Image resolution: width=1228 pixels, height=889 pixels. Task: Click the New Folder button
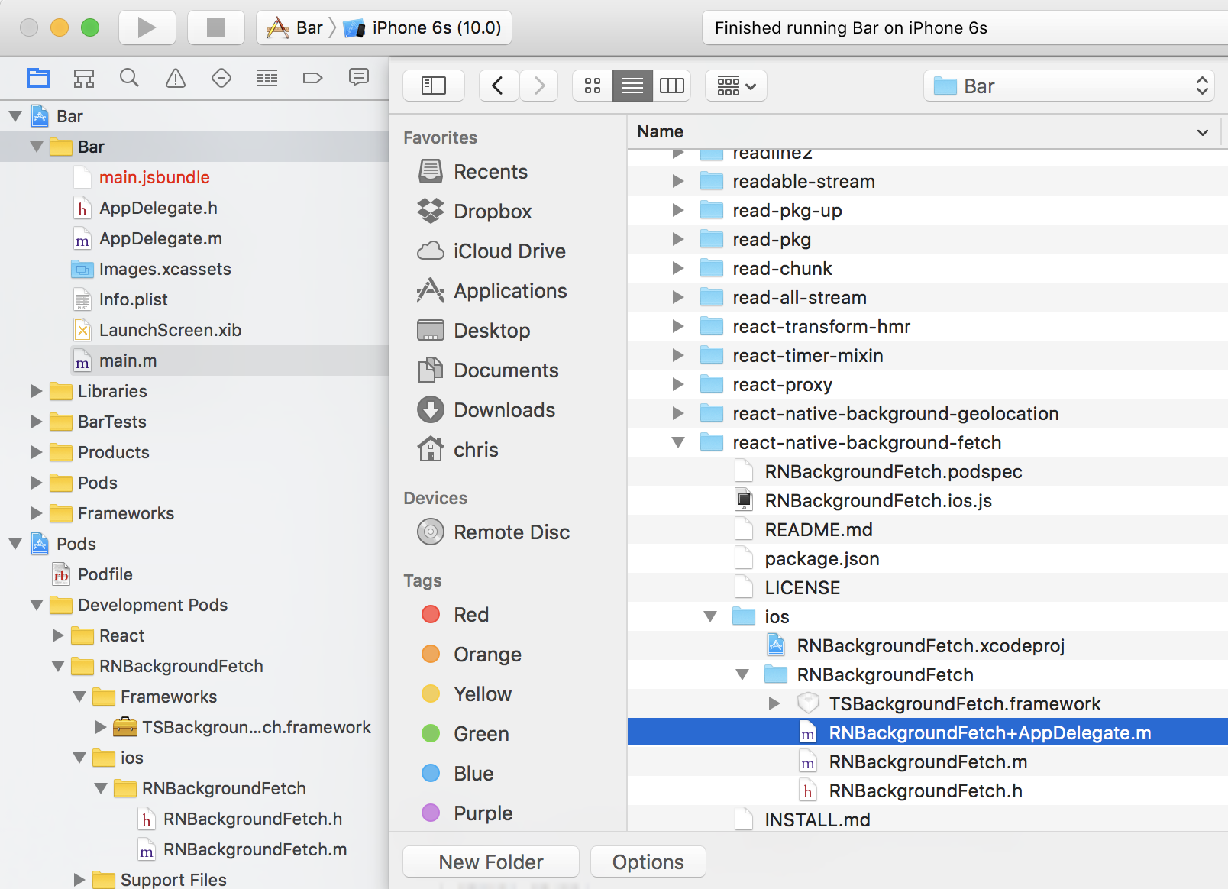pyautogui.click(x=491, y=862)
